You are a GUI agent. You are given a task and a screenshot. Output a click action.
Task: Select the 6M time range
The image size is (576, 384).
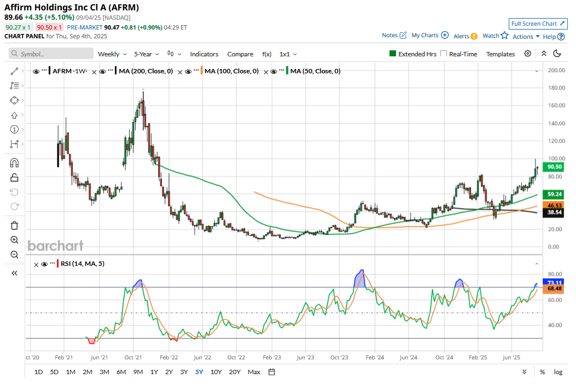coord(121,372)
